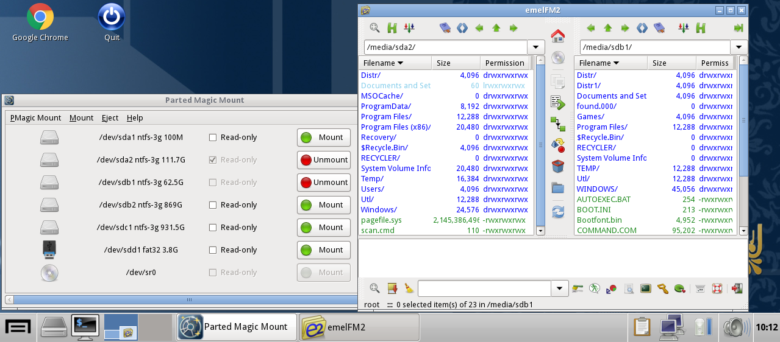Click the exit door icon in emelFM2
780x342 pixels.
pyautogui.click(x=737, y=288)
